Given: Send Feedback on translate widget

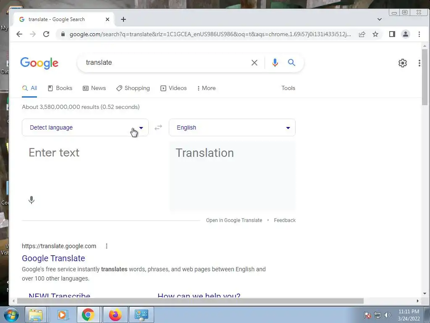Looking at the screenshot, I should [285, 220].
